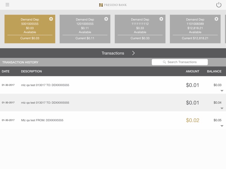Select Demand Dep 1201005555 account card
The image size is (226, 169).
point(85,29)
